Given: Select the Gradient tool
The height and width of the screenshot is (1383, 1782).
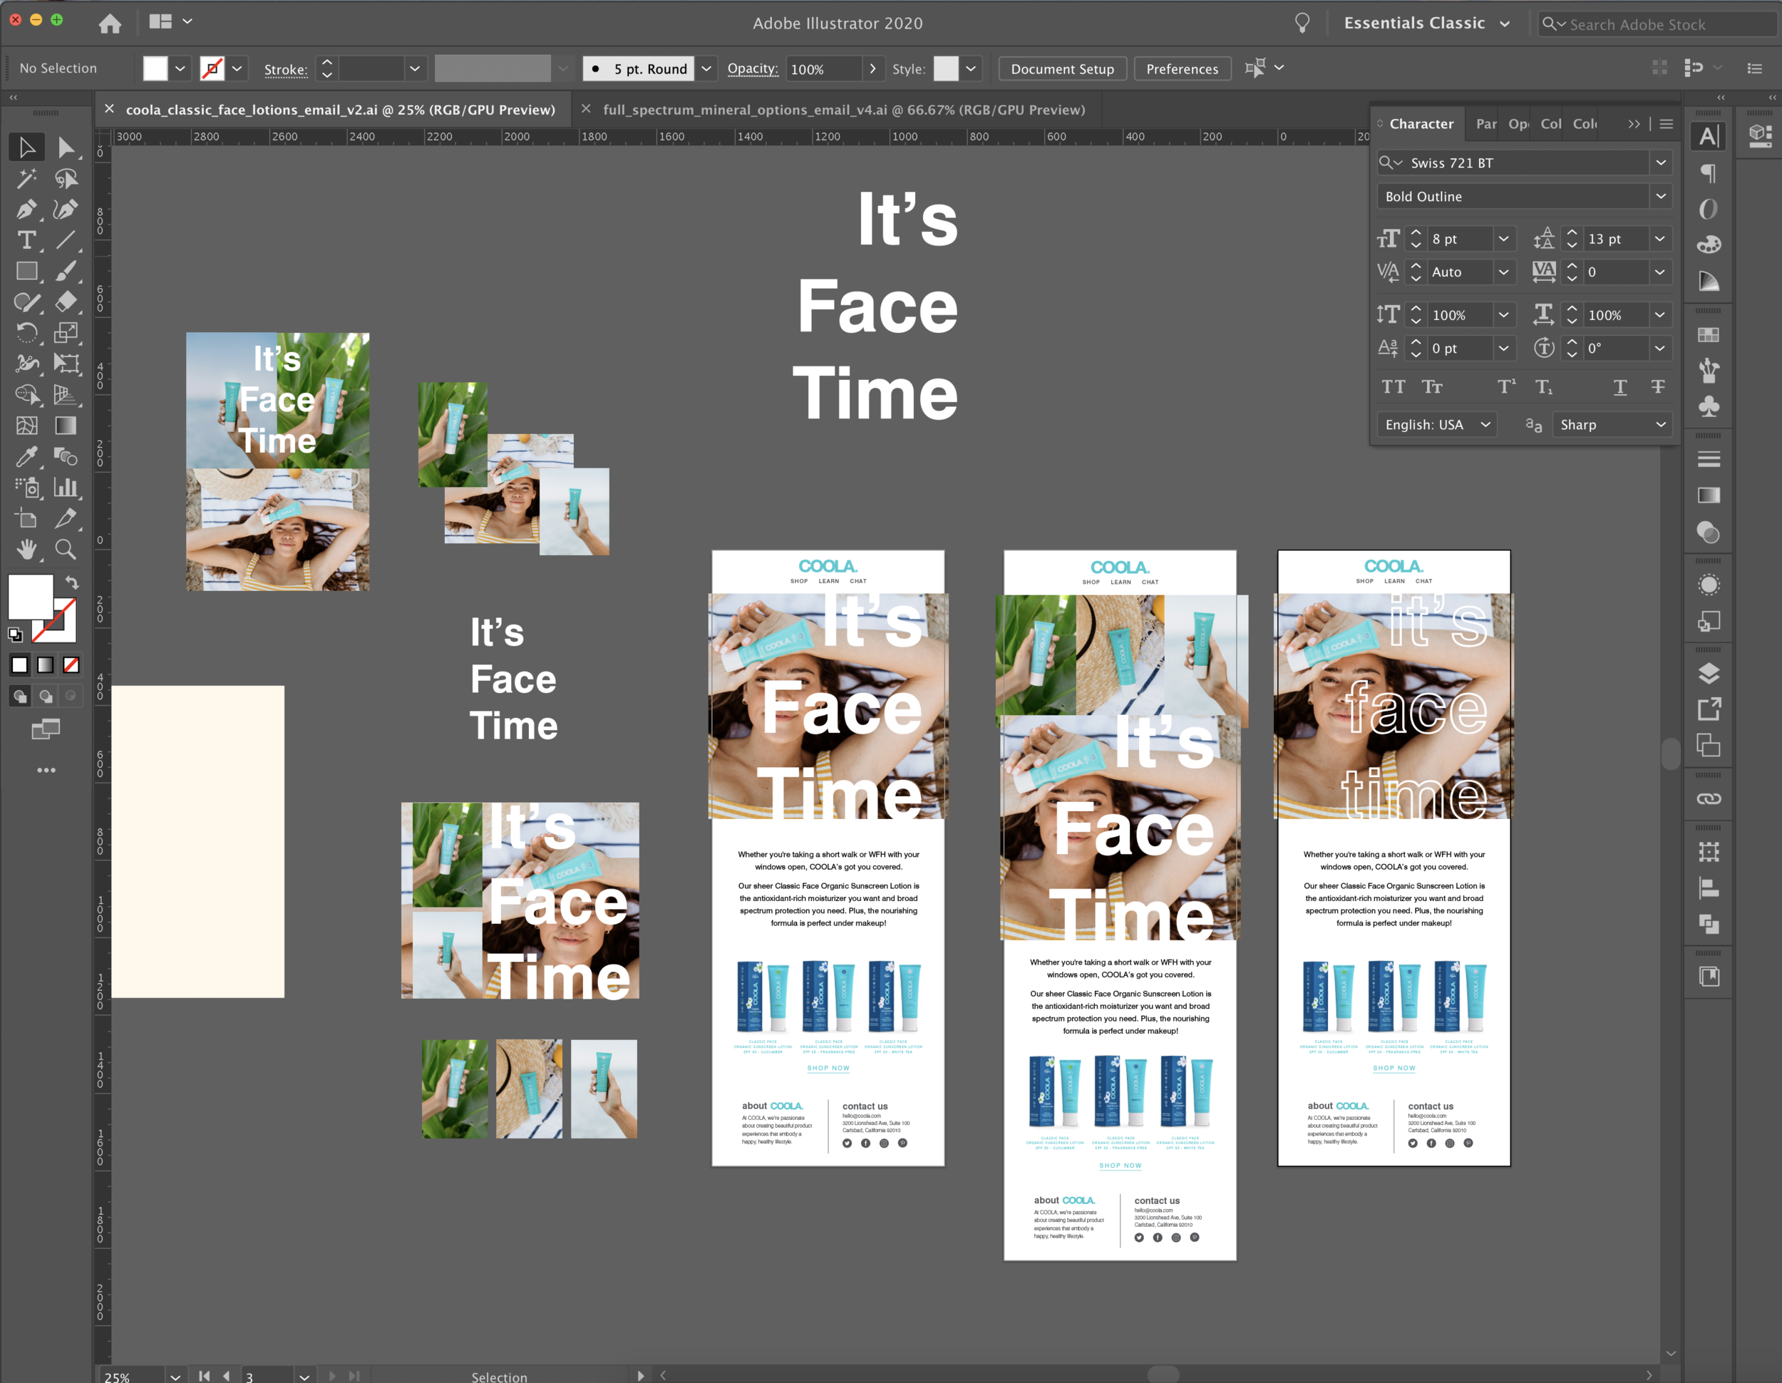Looking at the screenshot, I should click(x=66, y=426).
